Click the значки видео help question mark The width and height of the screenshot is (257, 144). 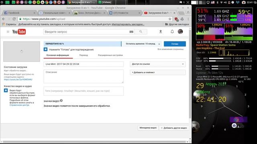pyautogui.click(x=61, y=100)
